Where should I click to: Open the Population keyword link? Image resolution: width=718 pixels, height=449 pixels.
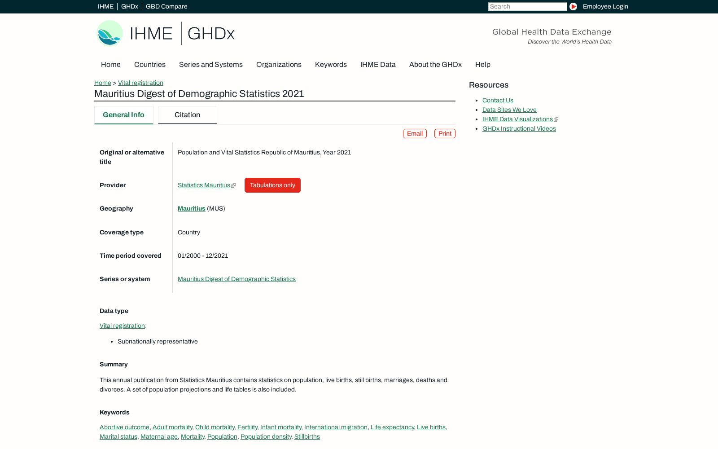[222, 437]
